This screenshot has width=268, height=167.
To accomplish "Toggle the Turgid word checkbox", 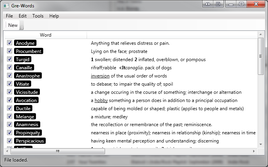I will coord(10,60).
